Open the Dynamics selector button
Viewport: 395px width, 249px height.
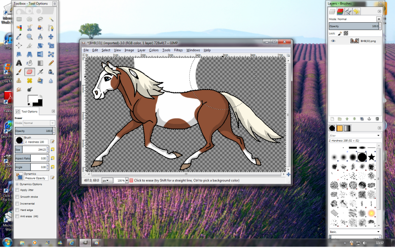point(19,176)
